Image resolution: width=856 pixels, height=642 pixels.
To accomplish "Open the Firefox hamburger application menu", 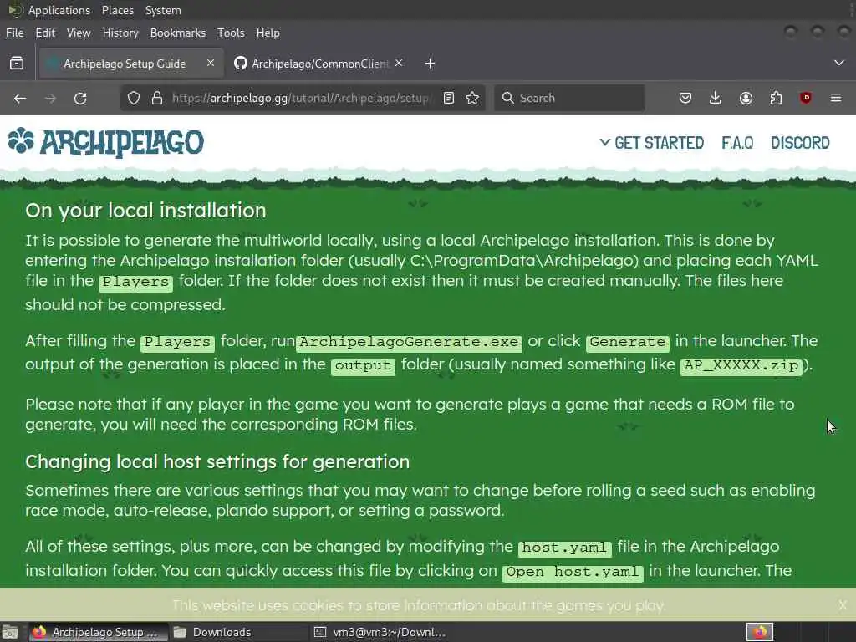I will pos(836,99).
